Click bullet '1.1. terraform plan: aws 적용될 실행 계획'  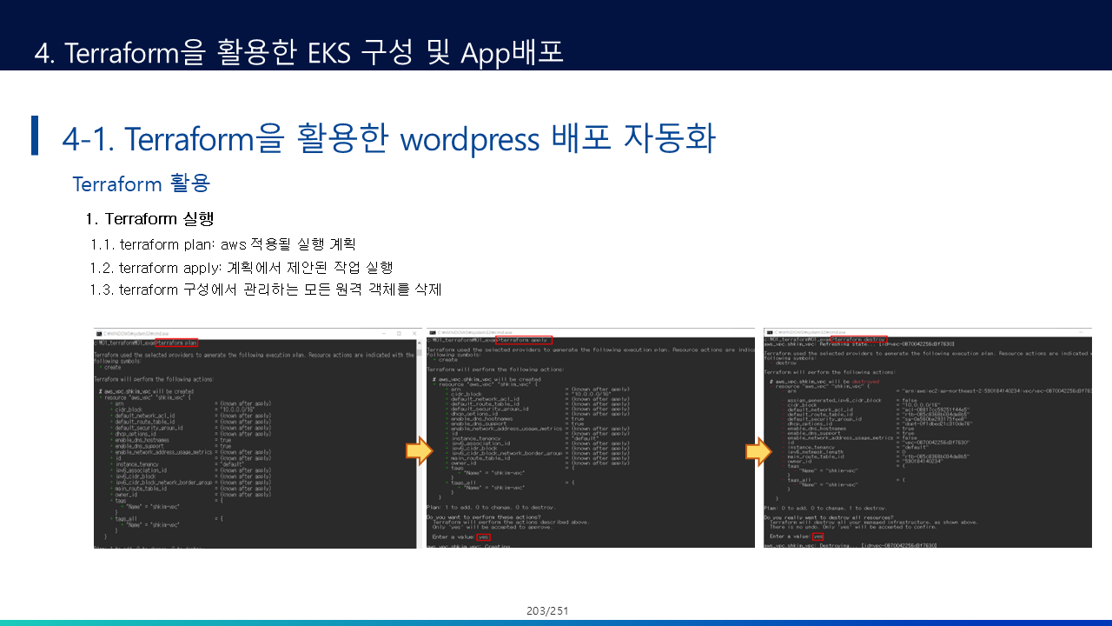(223, 244)
